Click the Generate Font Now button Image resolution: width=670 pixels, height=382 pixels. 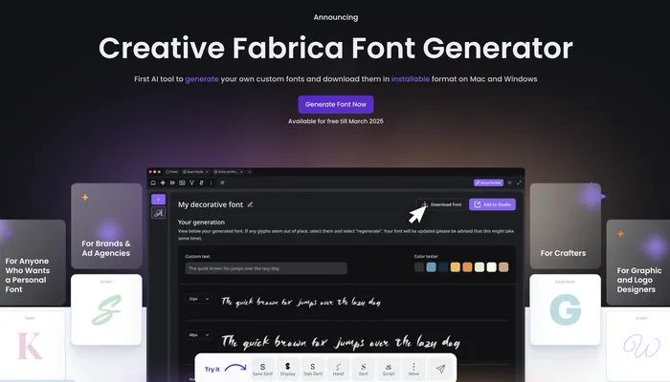tap(335, 104)
